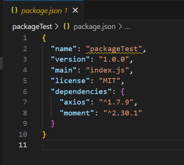Click the "dependencies" key
The width and height of the screenshot is (184, 165).
[x=81, y=91]
